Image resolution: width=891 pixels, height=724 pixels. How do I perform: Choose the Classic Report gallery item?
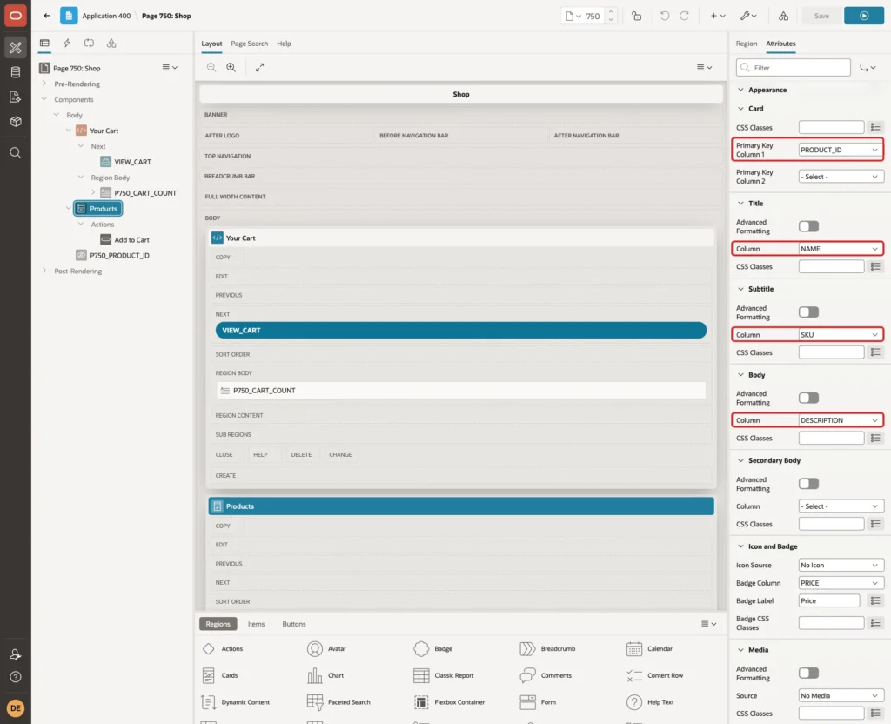click(444, 675)
